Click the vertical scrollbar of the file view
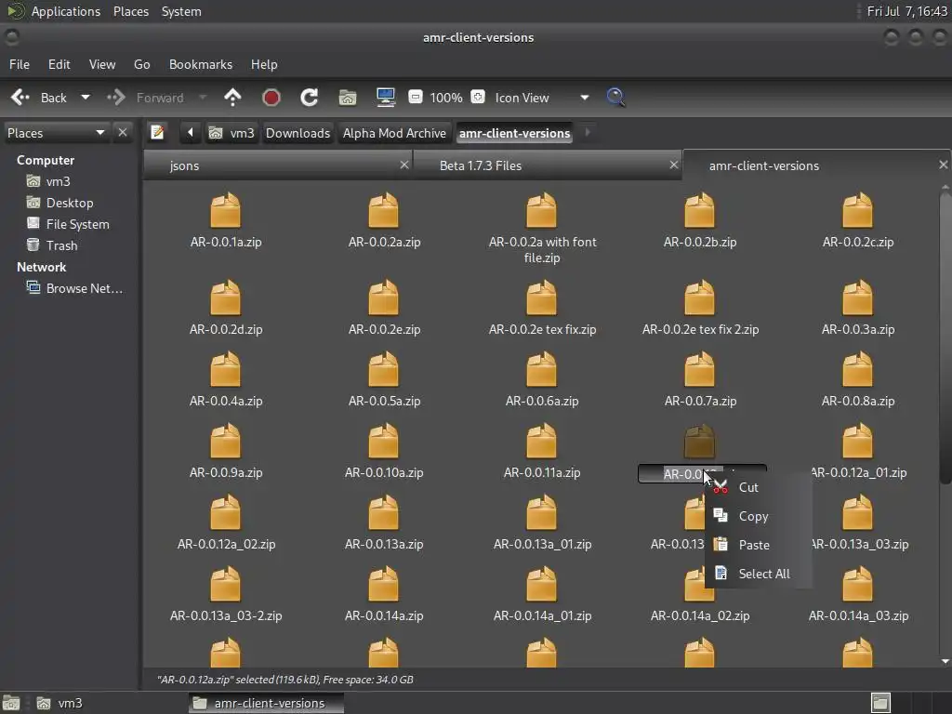Image resolution: width=952 pixels, height=714 pixels. point(945,372)
